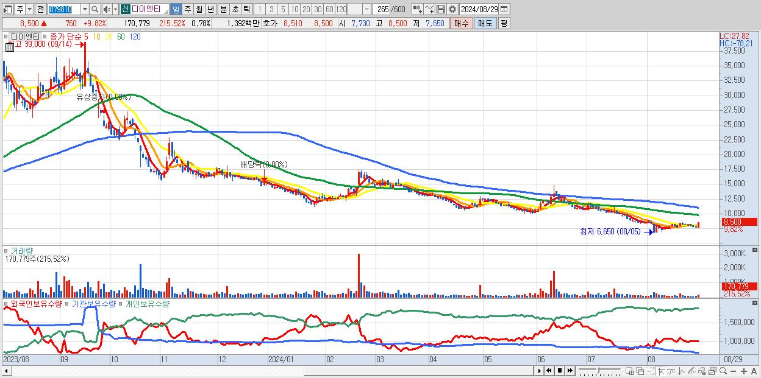Click the 기관보유수량 indicator label
Screen dimensions: 761x378
[x=93, y=303]
